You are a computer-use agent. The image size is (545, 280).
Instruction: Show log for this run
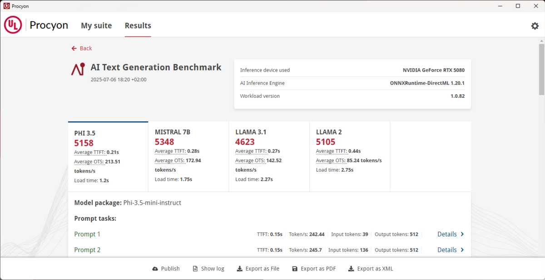coord(208,269)
